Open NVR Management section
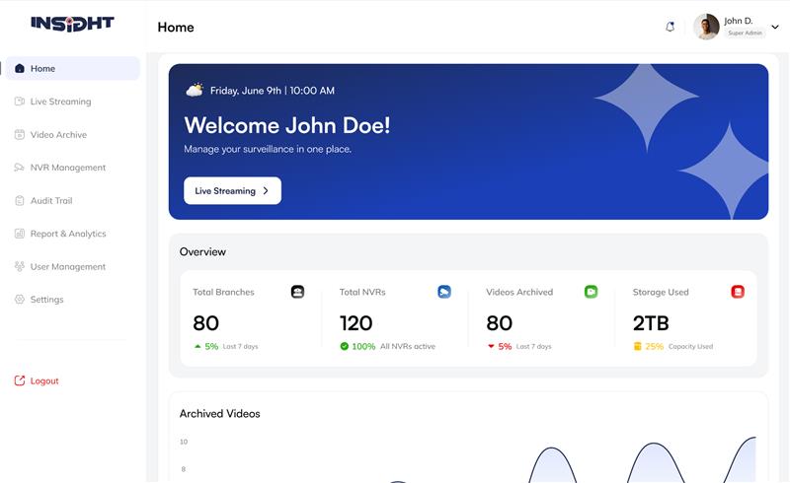The width and height of the screenshot is (790, 483). pyautogui.click(x=67, y=168)
